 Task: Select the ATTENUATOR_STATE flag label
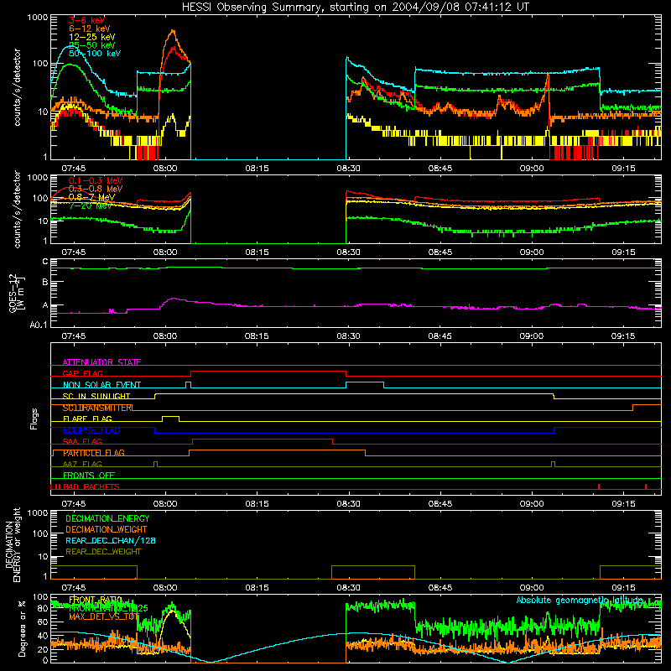point(101,362)
